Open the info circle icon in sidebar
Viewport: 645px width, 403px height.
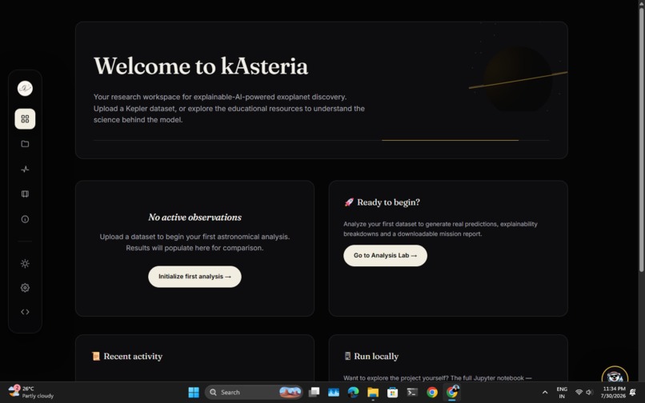click(25, 219)
